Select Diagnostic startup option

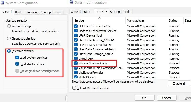(x=9, y=38)
